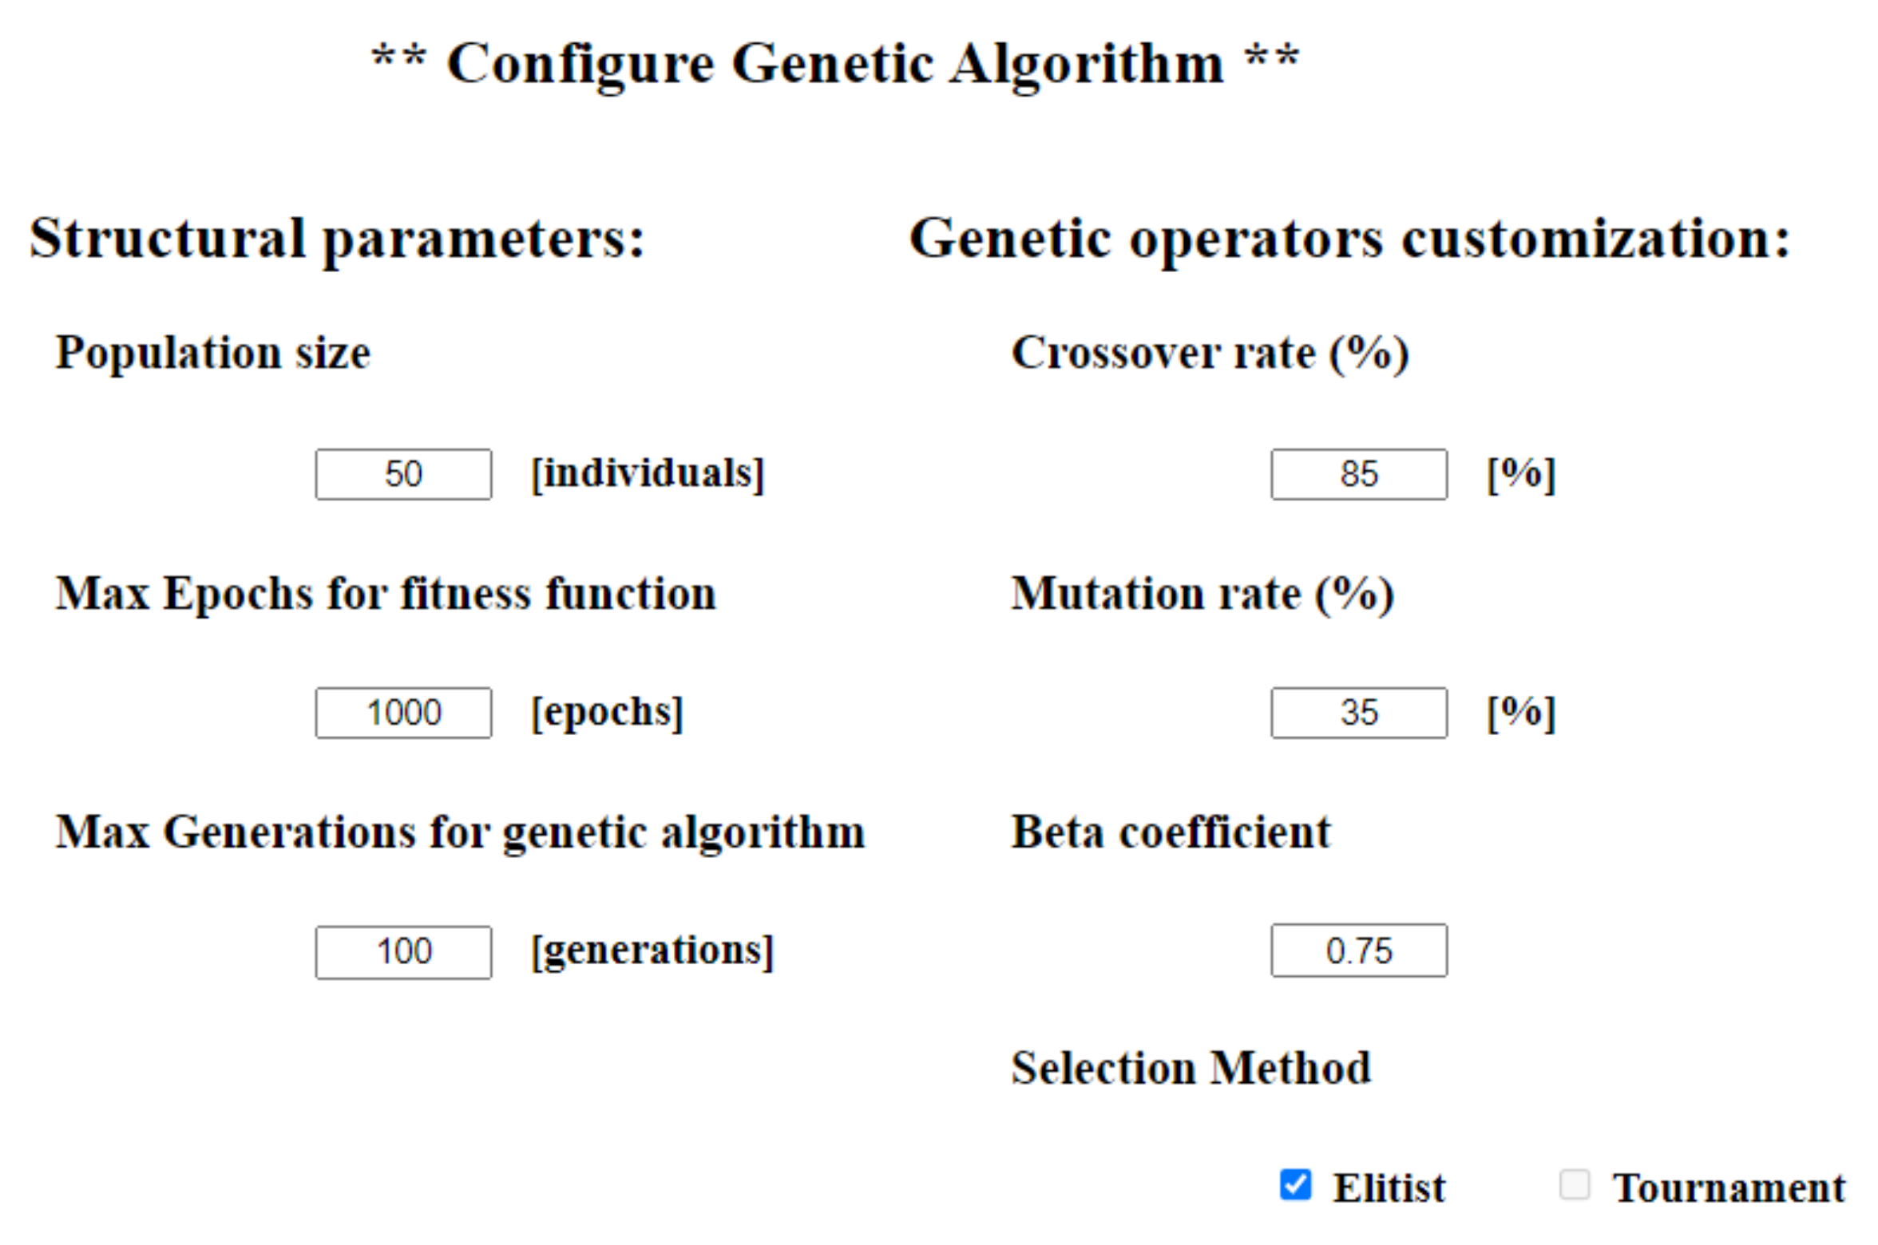Screen dimensions: 1878x1245
Task: Click the Max Generations input field
Action: [x=403, y=951]
